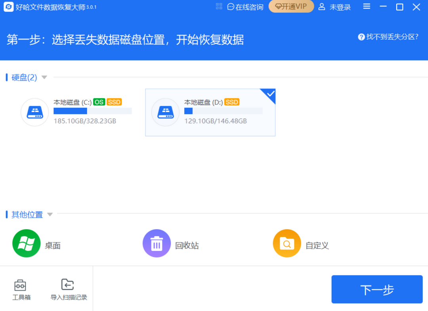This screenshot has width=428, height=311.
Task: Collapse the 其他位置 section
Action: point(50,214)
